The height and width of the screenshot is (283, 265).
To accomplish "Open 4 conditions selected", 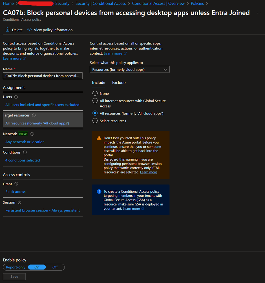I will pos(23,160).
